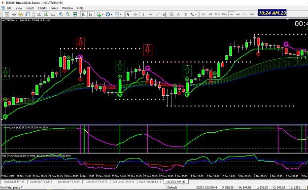The height and width of the screenshot is (190, 308).
Task: Switch chart to Candlesticks style
Action: pos(46,14)
